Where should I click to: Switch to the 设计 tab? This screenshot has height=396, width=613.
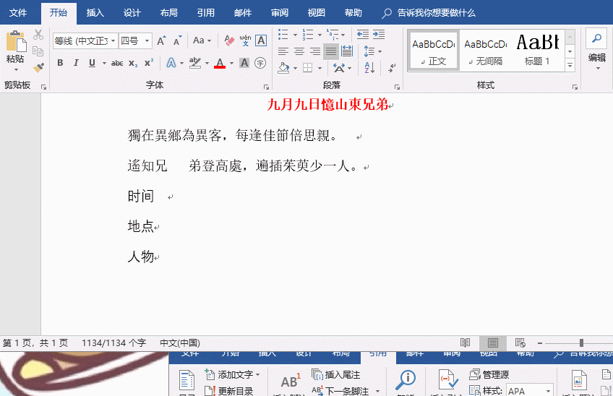click(132, 13)
